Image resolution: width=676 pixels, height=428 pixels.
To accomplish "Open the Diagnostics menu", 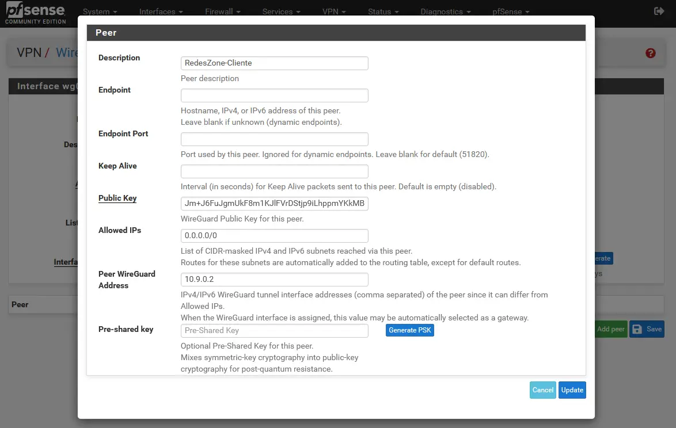I will click(x=445, y=12).
